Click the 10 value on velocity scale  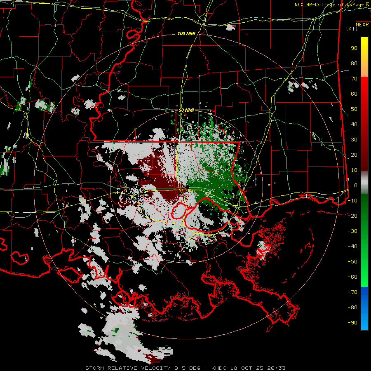tap(354, 170)
